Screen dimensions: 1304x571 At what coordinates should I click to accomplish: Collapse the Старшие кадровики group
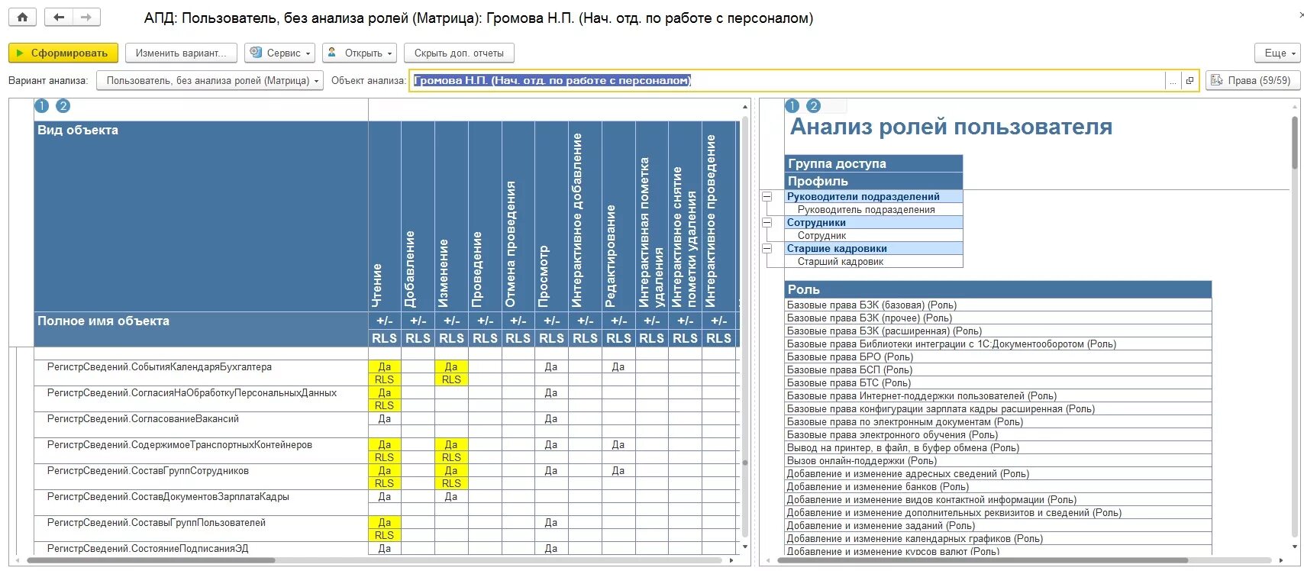pos(767,249)
